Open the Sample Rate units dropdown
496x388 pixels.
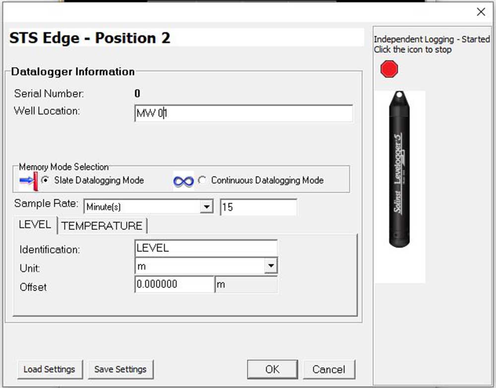(206, 207)
